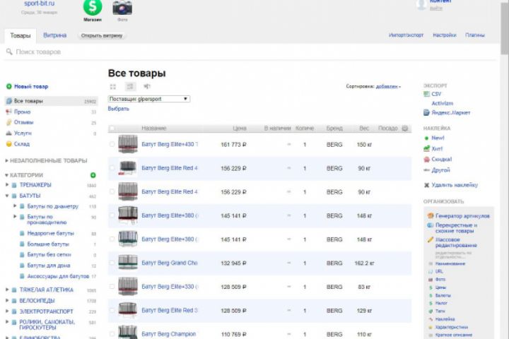Screen dimensions: 509x339
Task: Open Импорт/экспорт menu
Action: pyautogui.click(x=406, y=35)
